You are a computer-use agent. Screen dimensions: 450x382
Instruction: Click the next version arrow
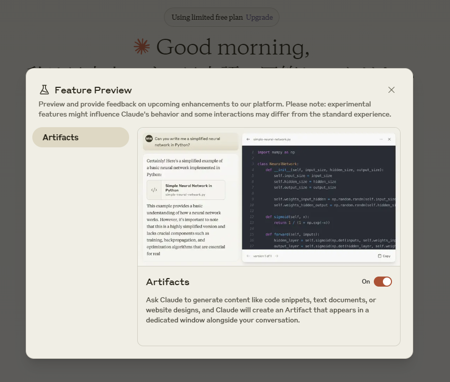click(x=276, y=256)
